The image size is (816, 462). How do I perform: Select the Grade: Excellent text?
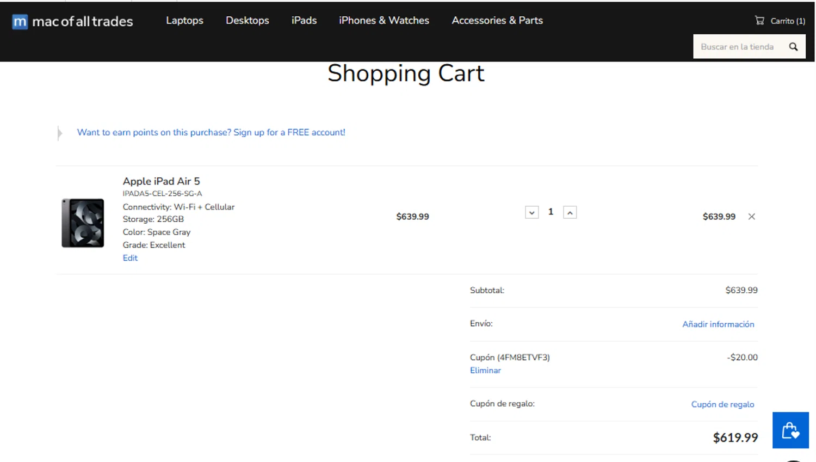pos(154,245)
